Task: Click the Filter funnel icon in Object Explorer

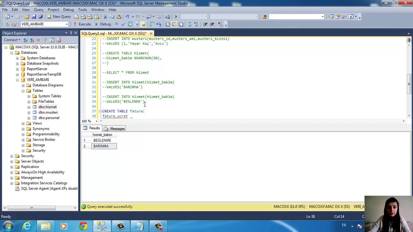Action: coord(45,40)
